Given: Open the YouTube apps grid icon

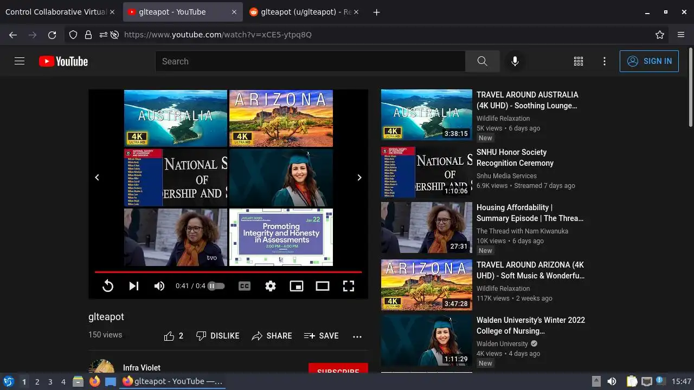Looking at the screenshot, I should pyautogui.click(x=579, y=61).
